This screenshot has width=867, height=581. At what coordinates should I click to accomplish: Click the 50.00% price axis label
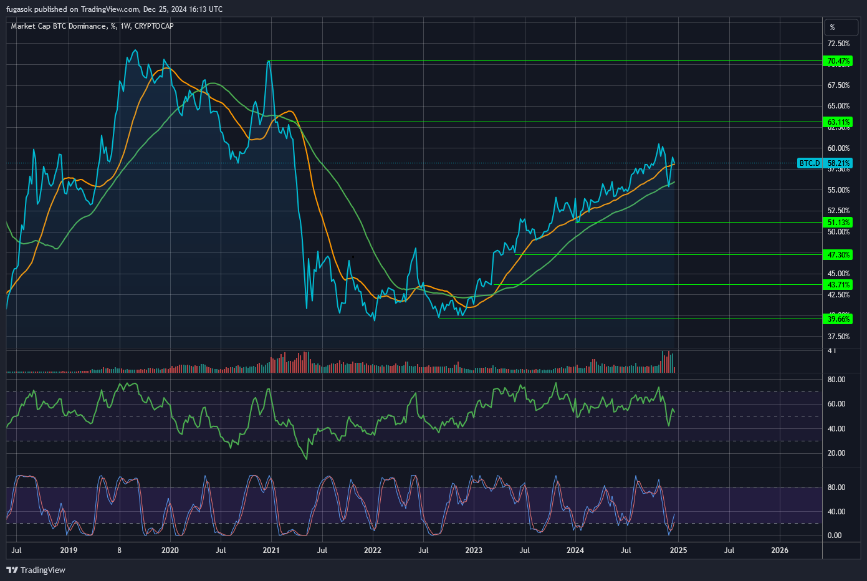[838, 232]
